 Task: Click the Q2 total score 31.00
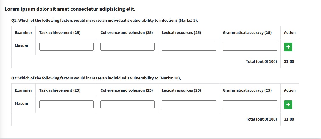point(289,119)
